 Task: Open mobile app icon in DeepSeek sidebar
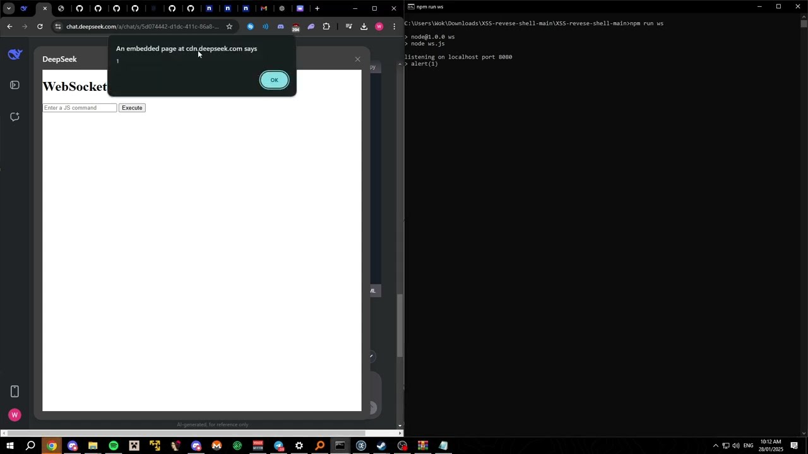point(15,391)
